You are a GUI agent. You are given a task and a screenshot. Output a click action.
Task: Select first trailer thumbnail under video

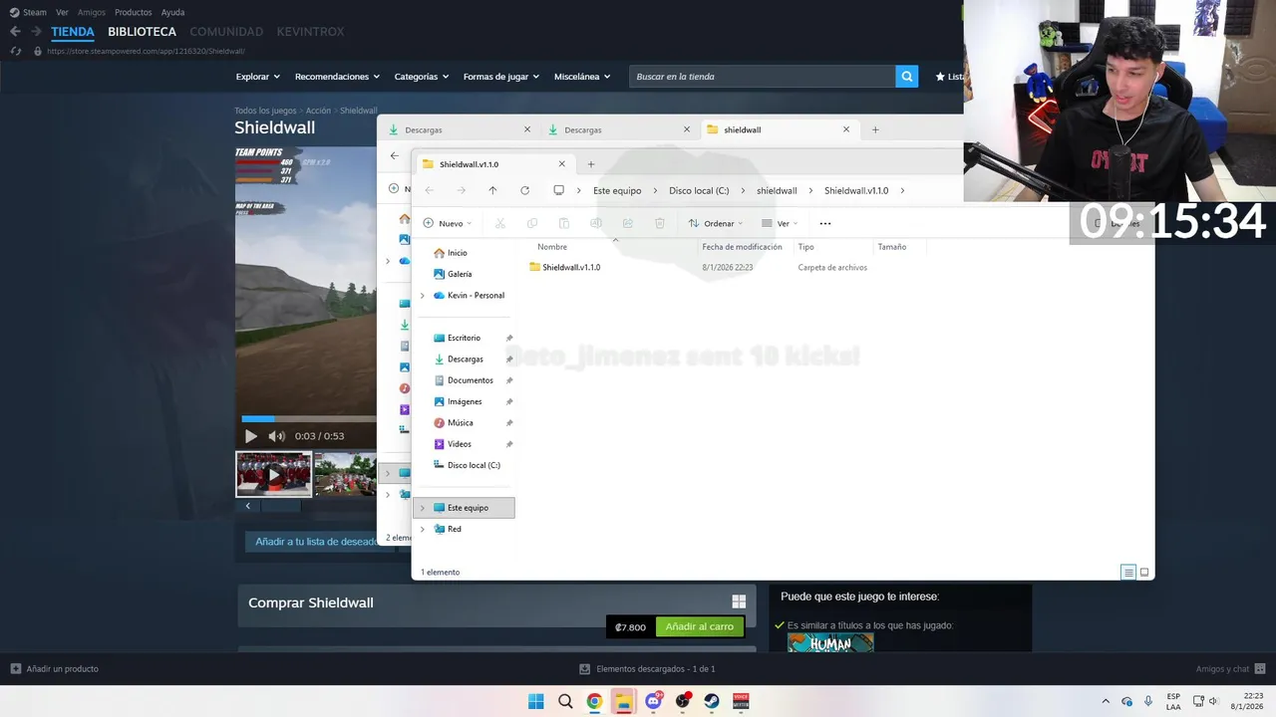pos(273,474)
